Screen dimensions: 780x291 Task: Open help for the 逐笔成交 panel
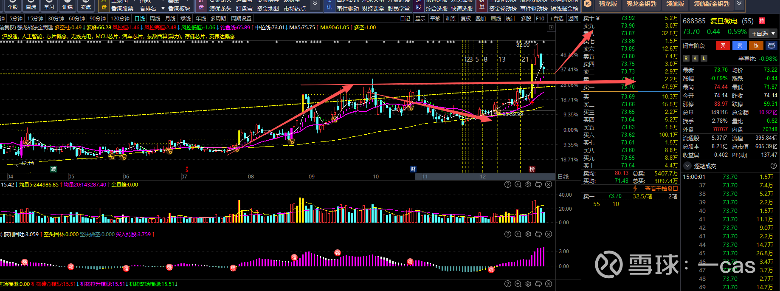tap(774, 166)
